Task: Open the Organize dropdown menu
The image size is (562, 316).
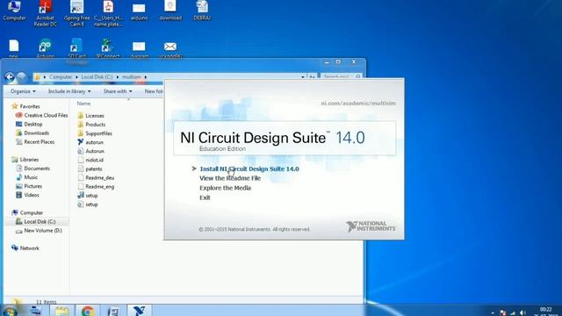Action: (x=24, y=91)
